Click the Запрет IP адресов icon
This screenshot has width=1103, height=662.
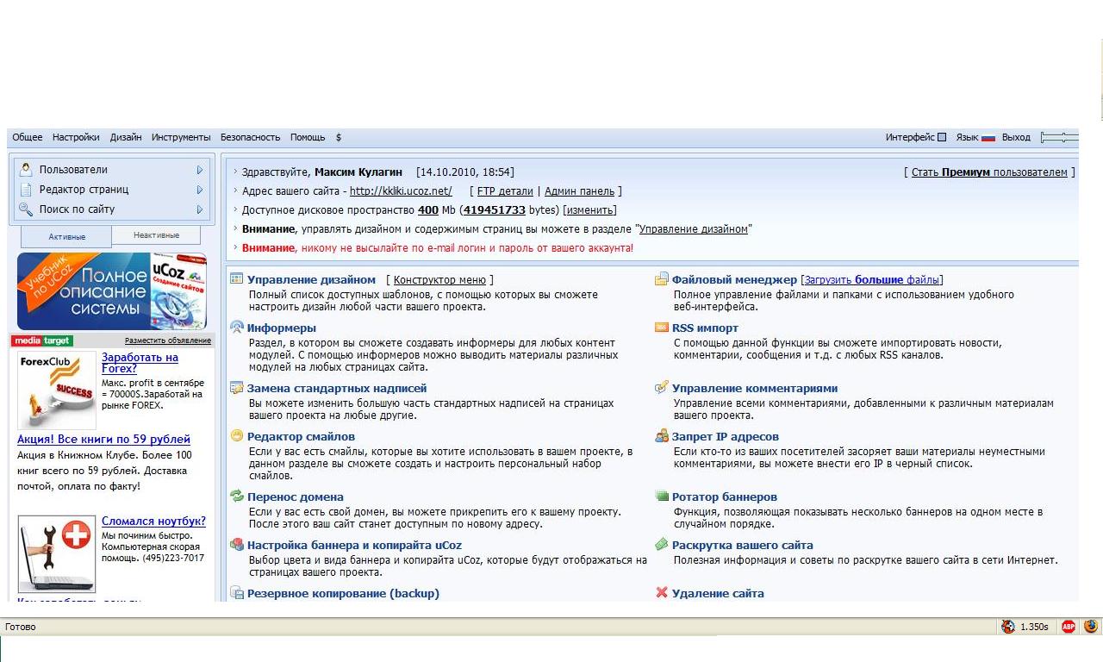pyautogui.click(x=662, y=436)
